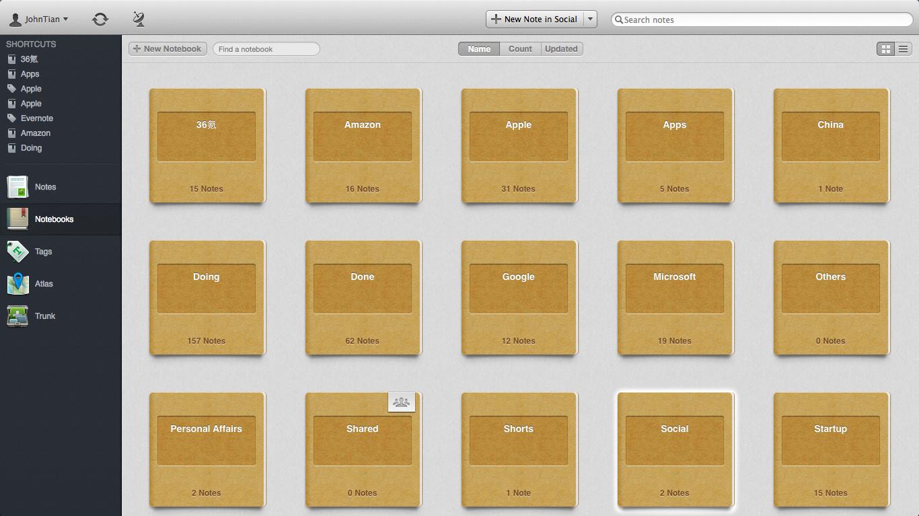Click the Apple notebook shortcut icon
919x516 pixels.
point(11,104)
